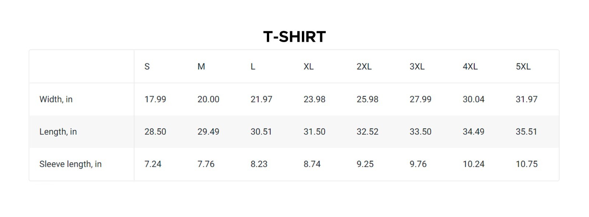The width and height of the screenshot is (589, 217).
Task: Click length value 28.50
Action: (155, 132)
